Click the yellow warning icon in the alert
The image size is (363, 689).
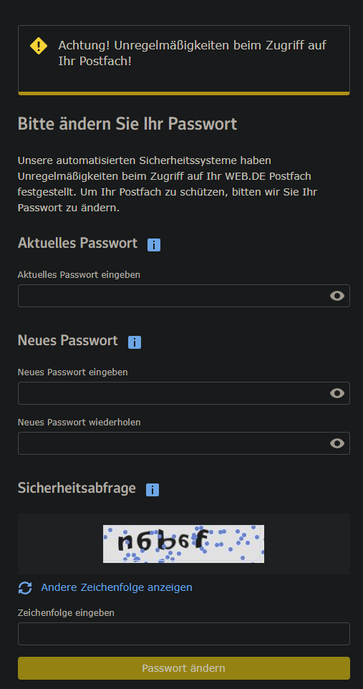(39, 46)
